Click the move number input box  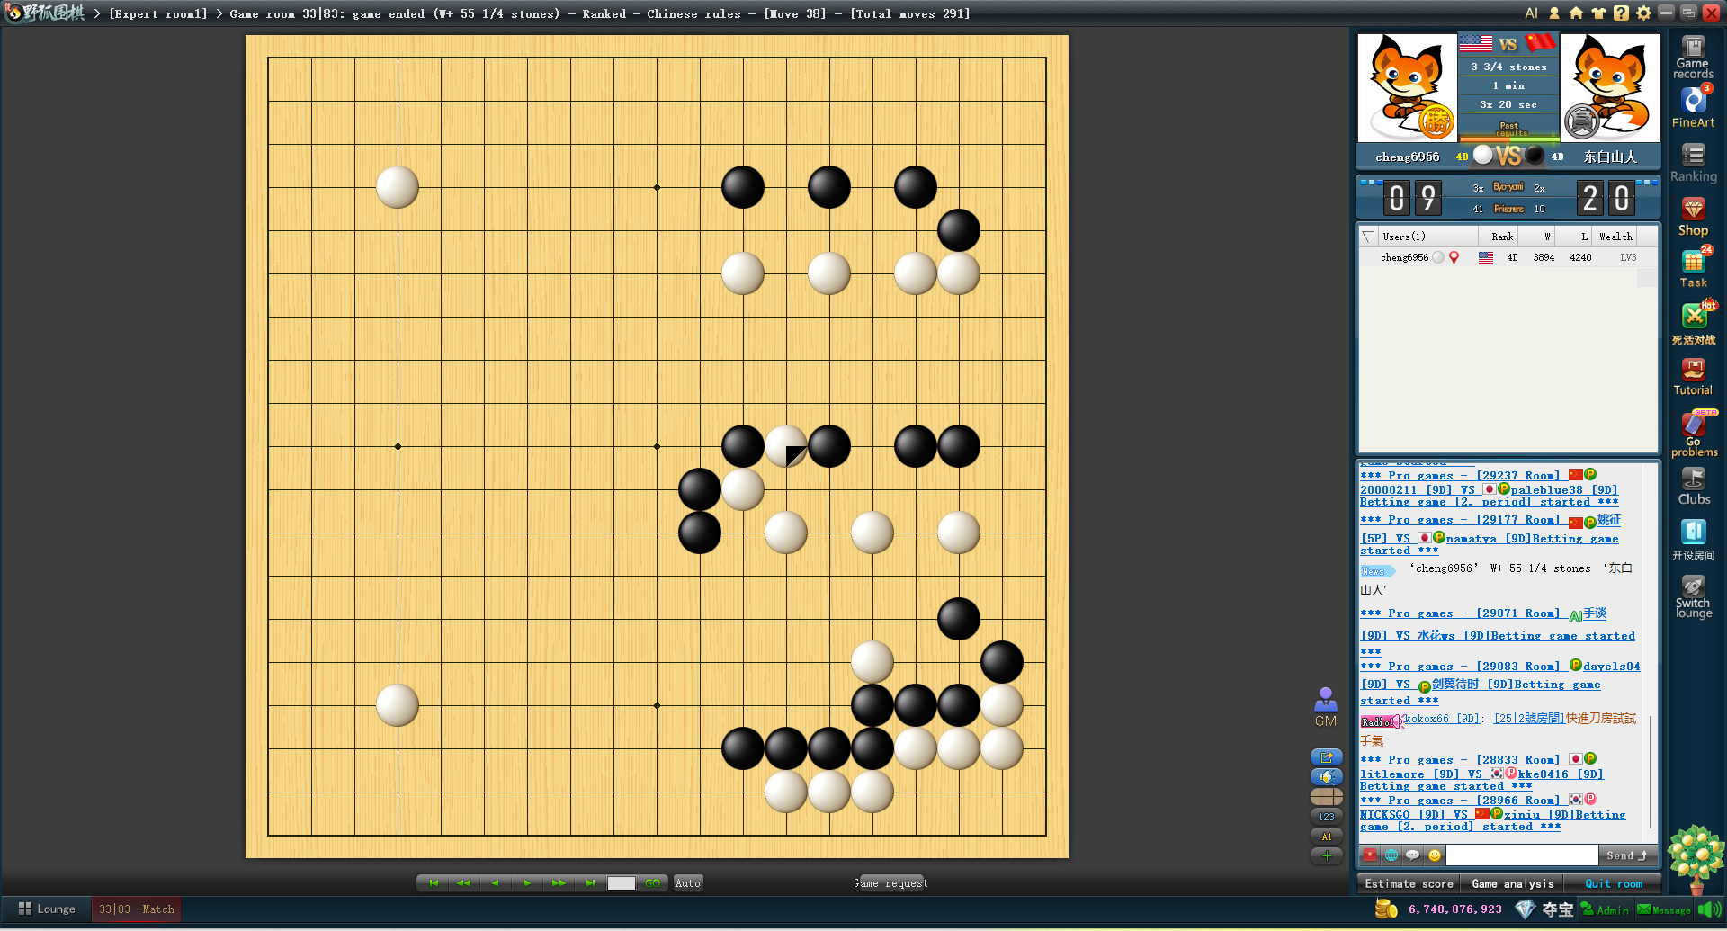622,883
